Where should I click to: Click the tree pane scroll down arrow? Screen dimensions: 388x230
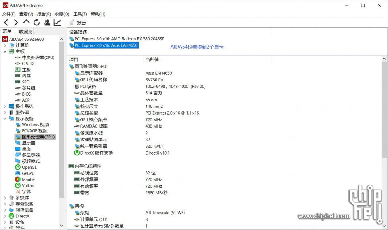click(61, 226)
